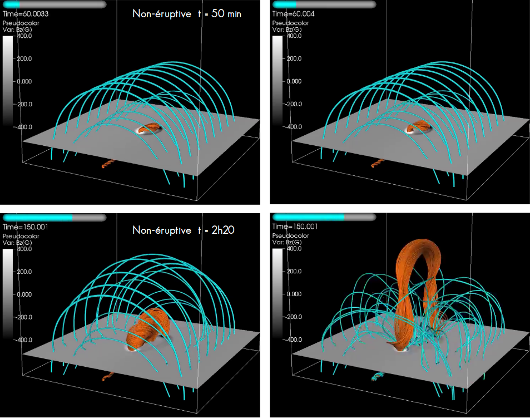
Task: Click the progress bar in the bottom-left panel
Action: [54, 218]
